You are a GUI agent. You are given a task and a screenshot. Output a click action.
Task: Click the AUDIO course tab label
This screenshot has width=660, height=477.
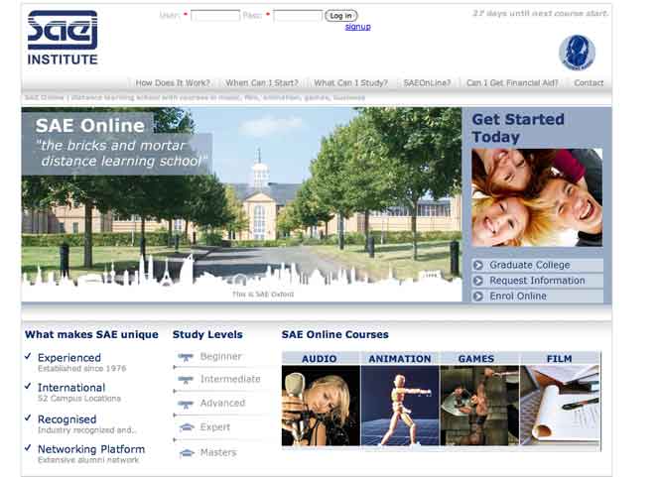pos(319,359)
